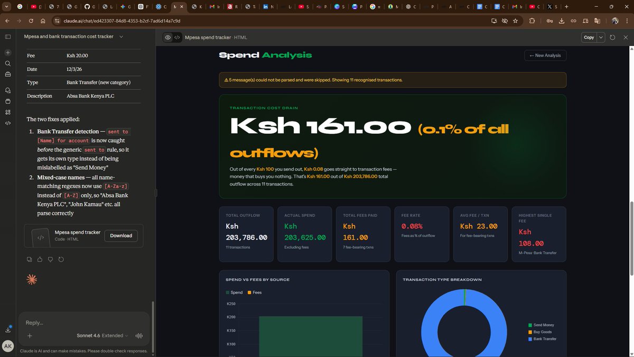Image resolution: width=634 pixels, height=357 pixels.
Task: Open the browser profile avatar
Action: (x=615, y=21)
